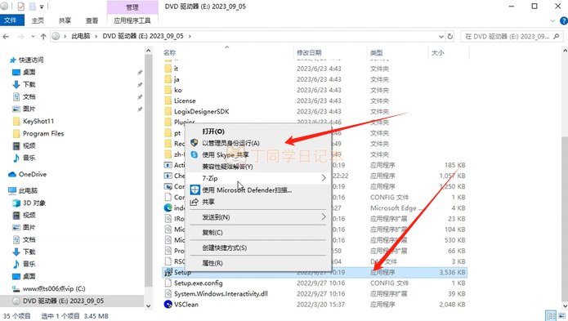Open quick access toolbar customize dropdown
Screen dimensions: 568x321
coord(42,7)
